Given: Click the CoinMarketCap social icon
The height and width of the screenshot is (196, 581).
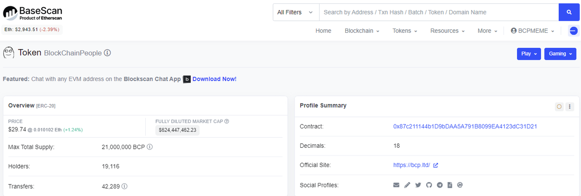Looking at the screenshot, I should click(x=460, y=185).
